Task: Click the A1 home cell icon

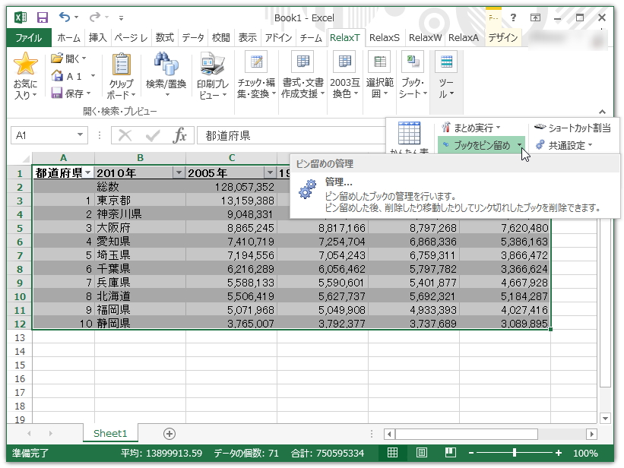Action: [57, 76]
